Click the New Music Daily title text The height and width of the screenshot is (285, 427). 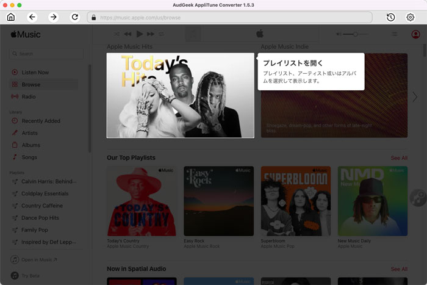coord(354,241)
